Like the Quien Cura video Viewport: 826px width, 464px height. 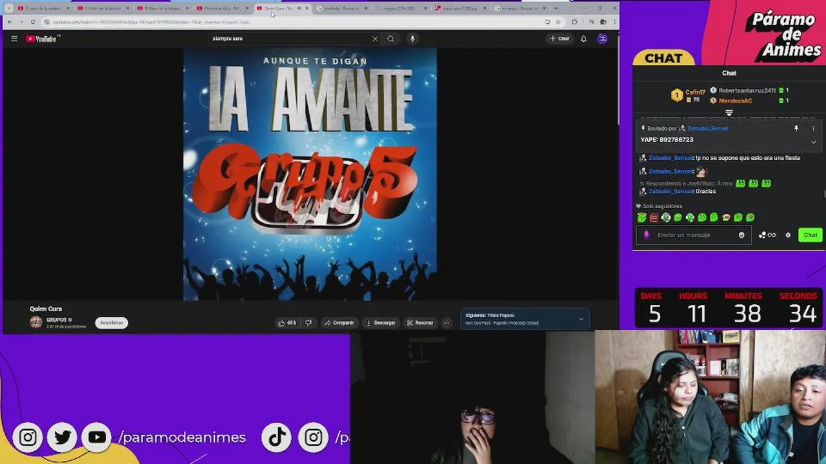click(287, 323)
